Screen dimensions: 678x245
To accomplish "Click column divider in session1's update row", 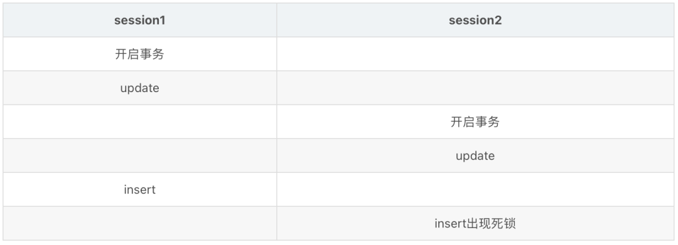I will click(277, 88).
